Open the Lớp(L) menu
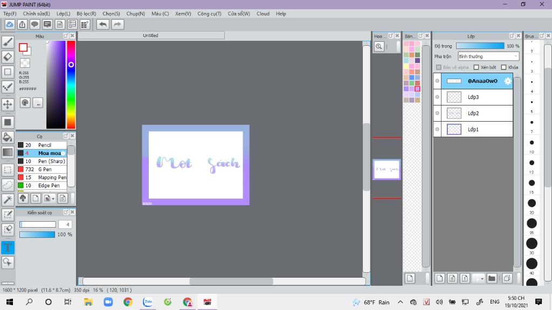 coord(64,13)
